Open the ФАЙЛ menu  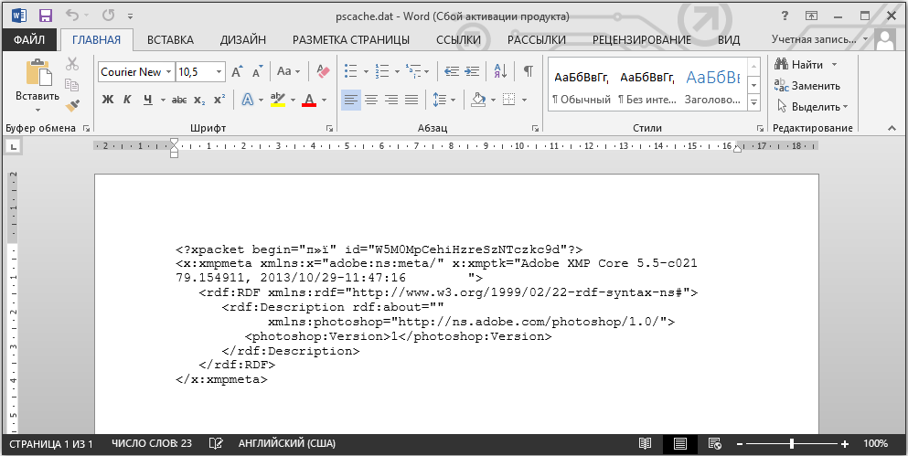pos(29,39)
